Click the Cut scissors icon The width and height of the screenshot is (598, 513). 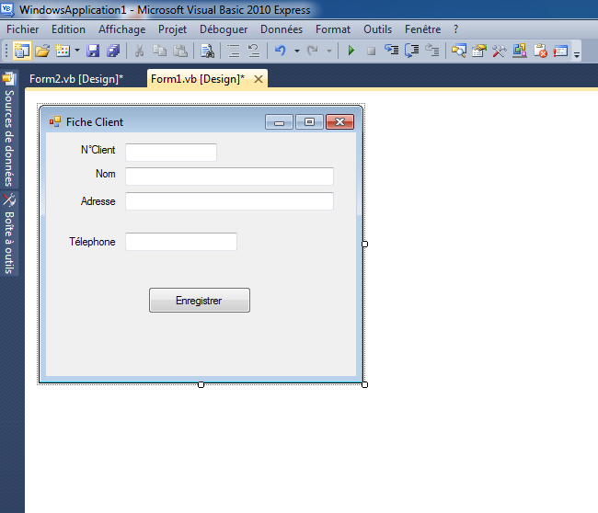coord(139,51)
